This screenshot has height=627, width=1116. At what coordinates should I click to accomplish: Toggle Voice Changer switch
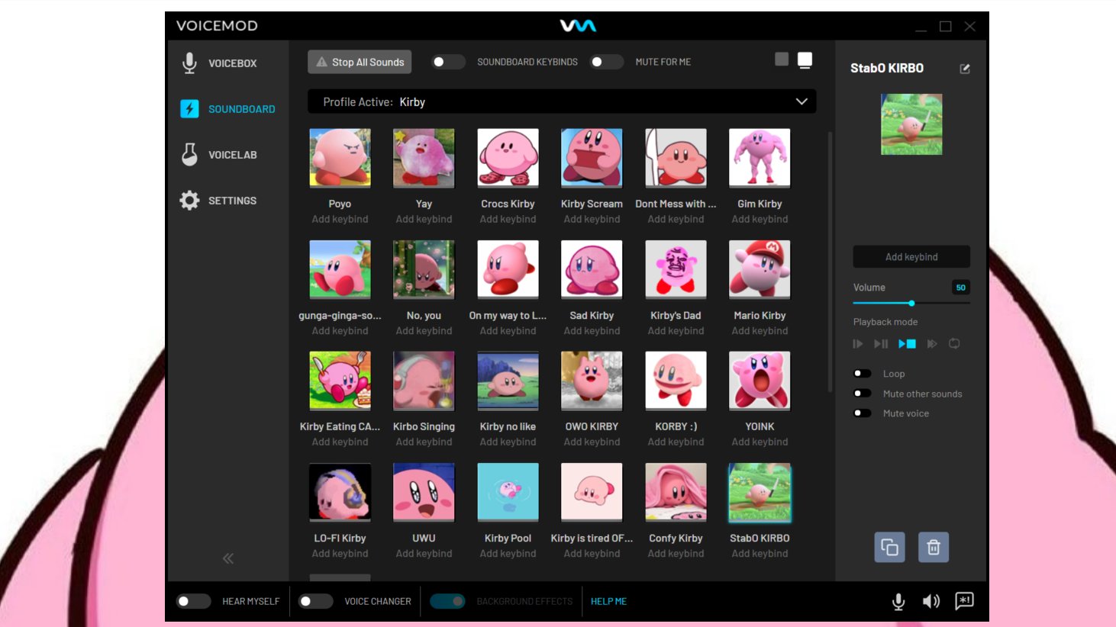(x=315, y=601)
